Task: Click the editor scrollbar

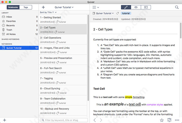Action: [181, 30]
